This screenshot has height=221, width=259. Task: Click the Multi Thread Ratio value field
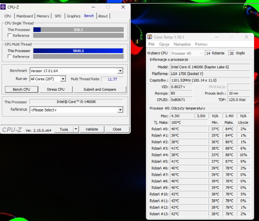click(x=112, y=79)
